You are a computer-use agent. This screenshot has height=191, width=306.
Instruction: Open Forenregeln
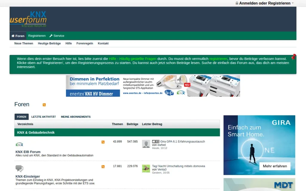point(85,44)
